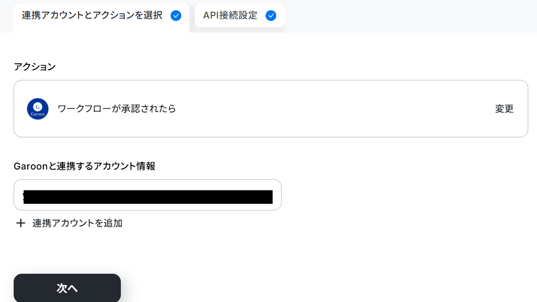Click the 連携アカウントを追加 link
The image size is (537, 302).
[x=77, y=223]
